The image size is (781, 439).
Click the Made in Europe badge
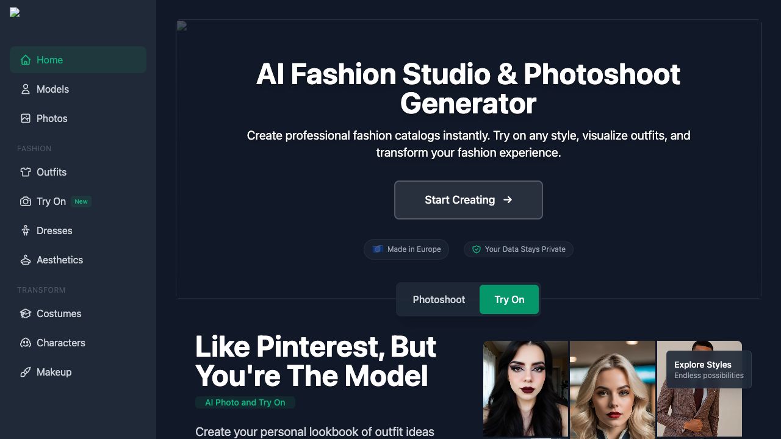[406, 249]
